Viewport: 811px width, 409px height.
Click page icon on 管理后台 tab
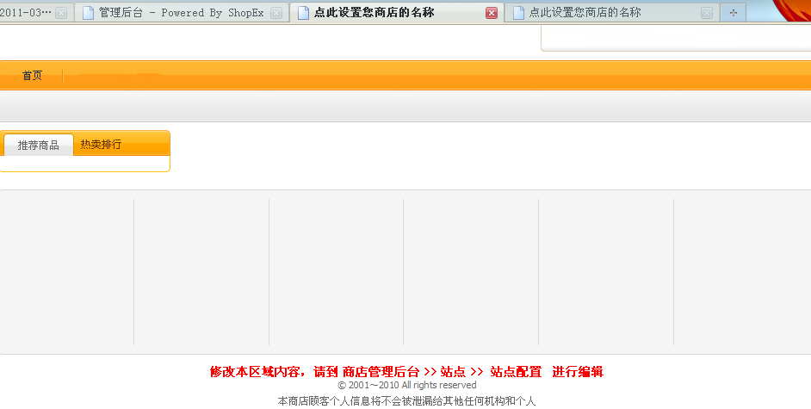(x=88, y=13)
